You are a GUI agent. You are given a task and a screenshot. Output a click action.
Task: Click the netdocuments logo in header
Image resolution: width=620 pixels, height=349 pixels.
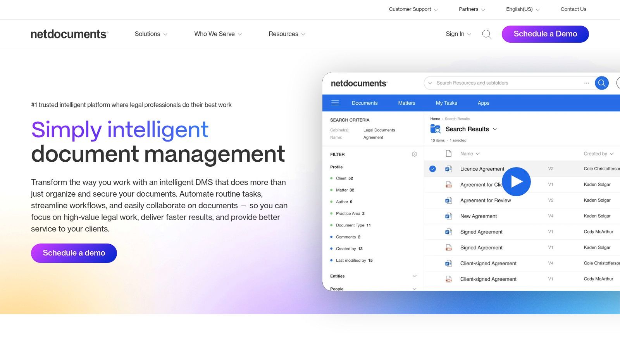(69, 34)
